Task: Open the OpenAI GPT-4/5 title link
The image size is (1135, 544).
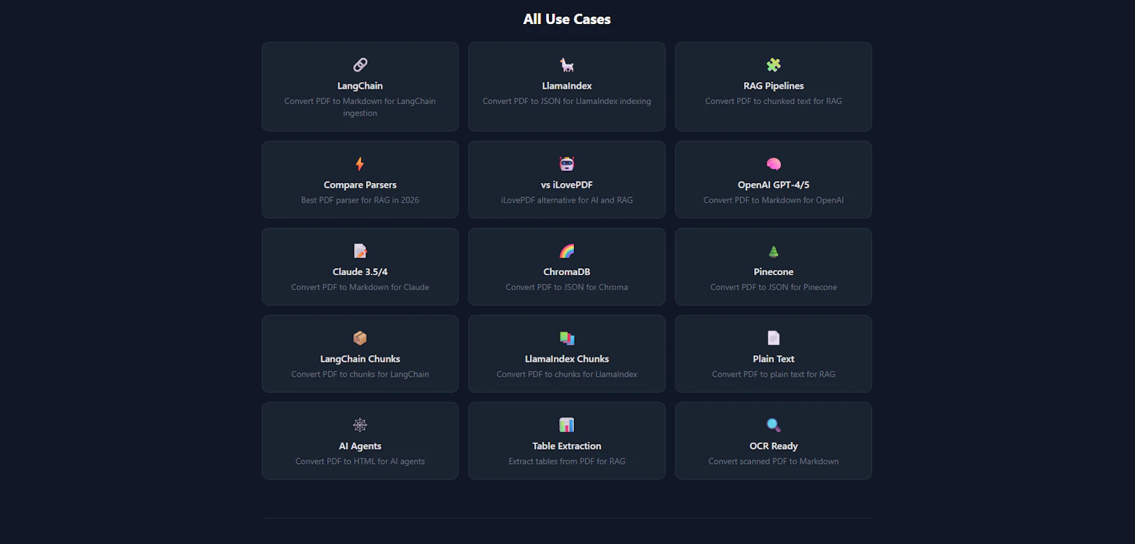Action: [x=774, y=185]
